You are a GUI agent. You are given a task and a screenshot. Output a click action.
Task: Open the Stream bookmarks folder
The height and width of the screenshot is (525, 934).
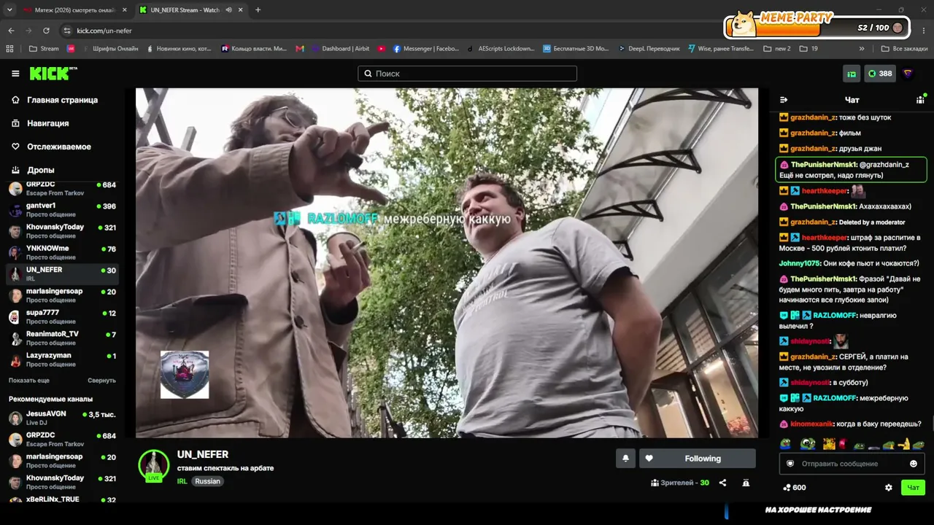pyautogui.click(x=44, y=49)
